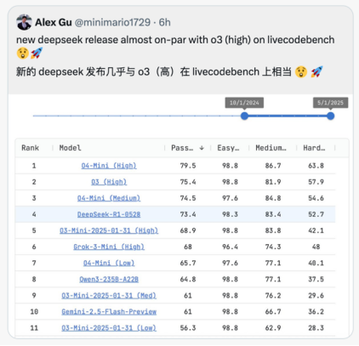Click the 10/1/2024 slider start handle

point(244,116)
